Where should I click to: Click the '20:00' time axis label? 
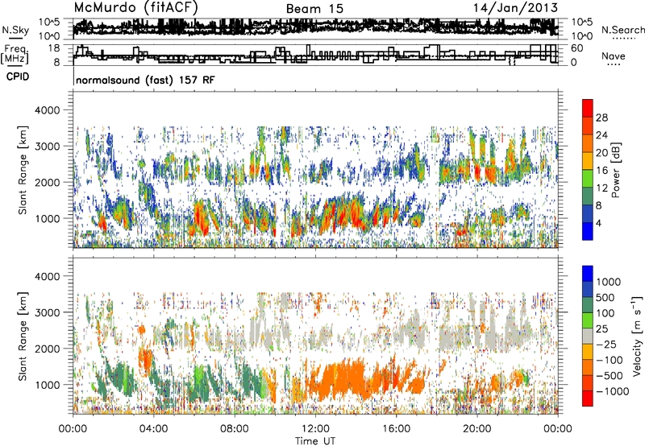[476, 429]
